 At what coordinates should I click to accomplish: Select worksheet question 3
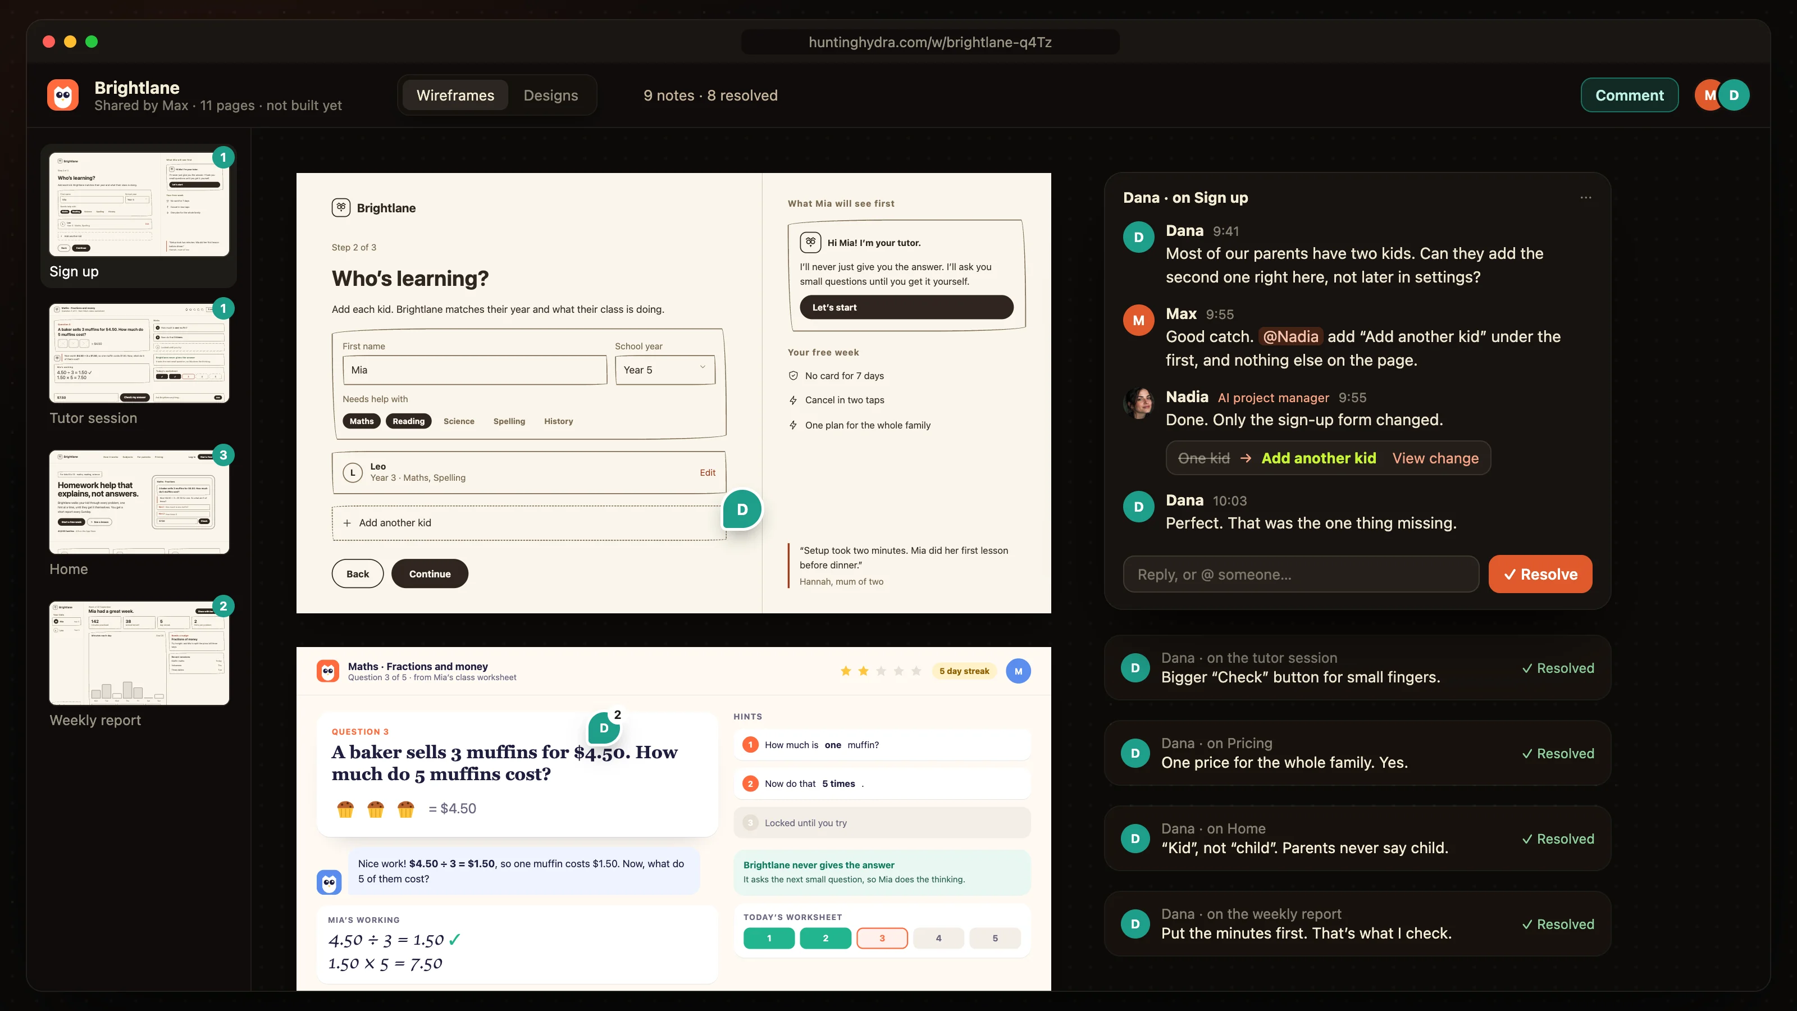pyautogui.click(x=882, y=938)
